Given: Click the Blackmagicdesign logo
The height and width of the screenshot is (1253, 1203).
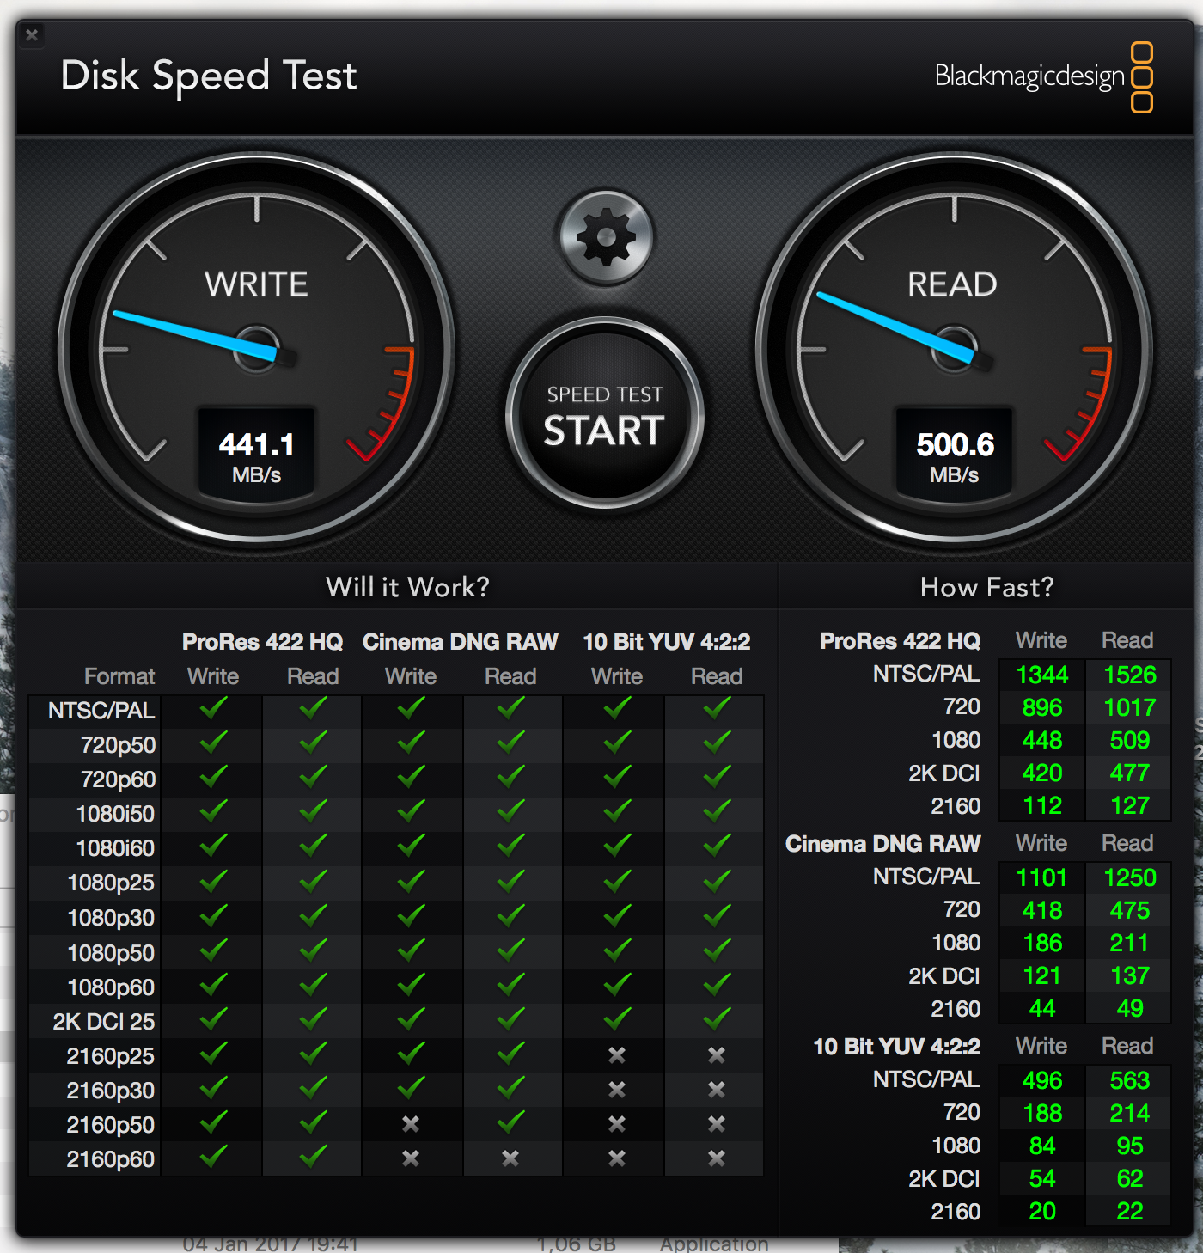Looking at the screenshot, I should pos(1043,76).
